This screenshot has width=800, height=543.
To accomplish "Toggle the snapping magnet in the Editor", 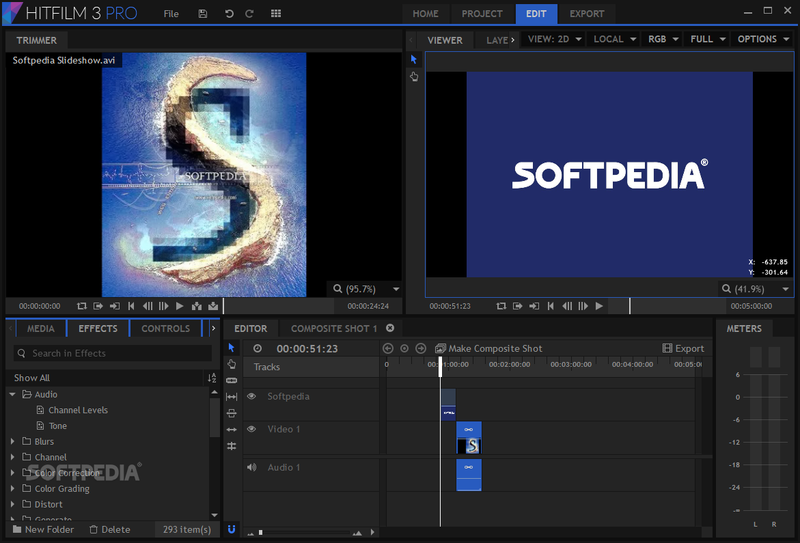I will click(232, 529).
